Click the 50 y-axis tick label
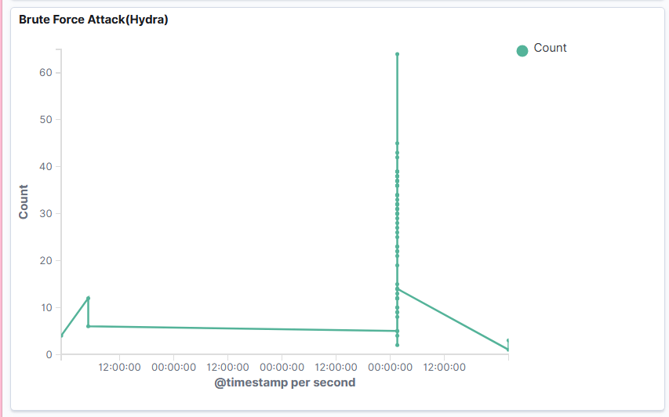This screenshot has width=669, height=417. [45, 119]
